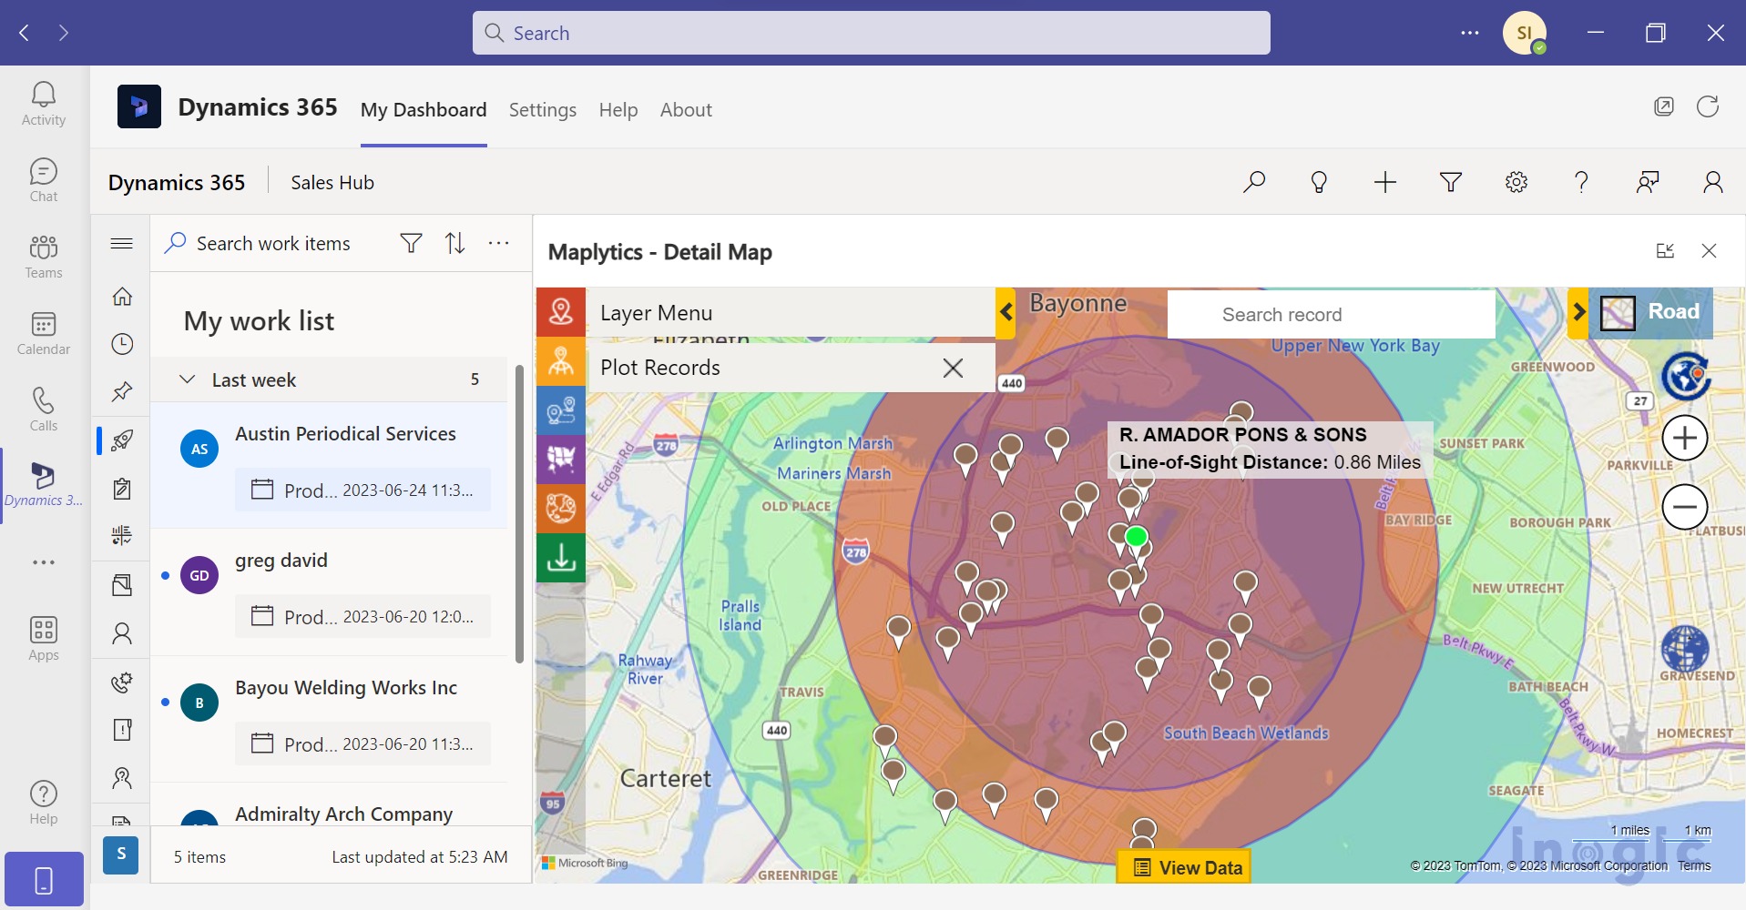Open the download icon in map toolbar
This screenshot has width=1746, height=910.
pos(561,557)
